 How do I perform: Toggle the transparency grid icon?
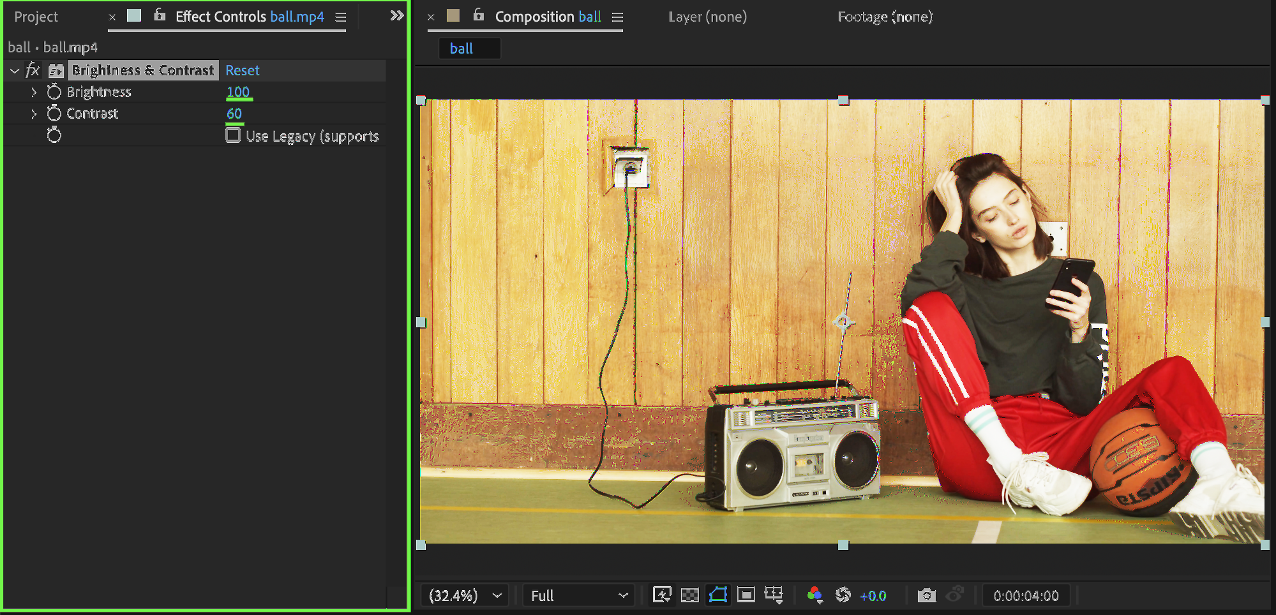click(x=689, y=595)
